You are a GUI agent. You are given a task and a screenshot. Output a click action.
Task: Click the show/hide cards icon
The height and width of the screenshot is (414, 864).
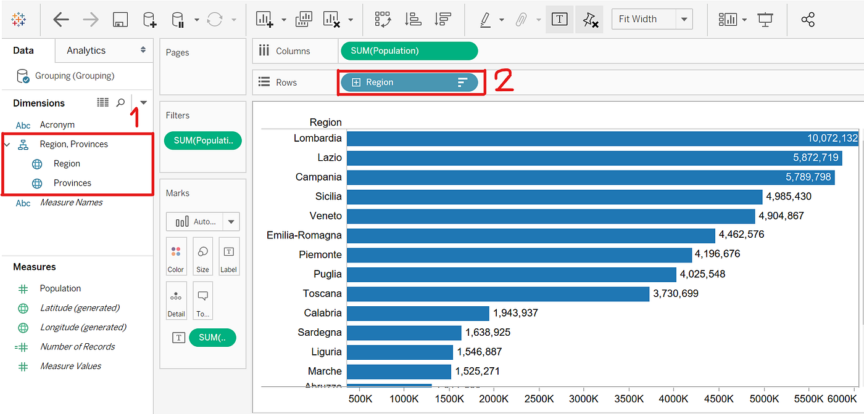[728, 20]
